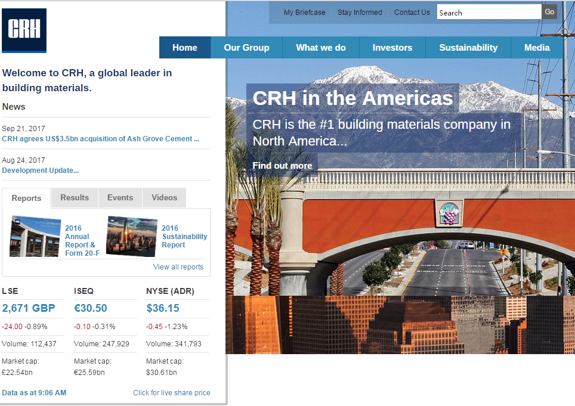
Task: Open the Contact Us page
Action: [x=412, y=13]
